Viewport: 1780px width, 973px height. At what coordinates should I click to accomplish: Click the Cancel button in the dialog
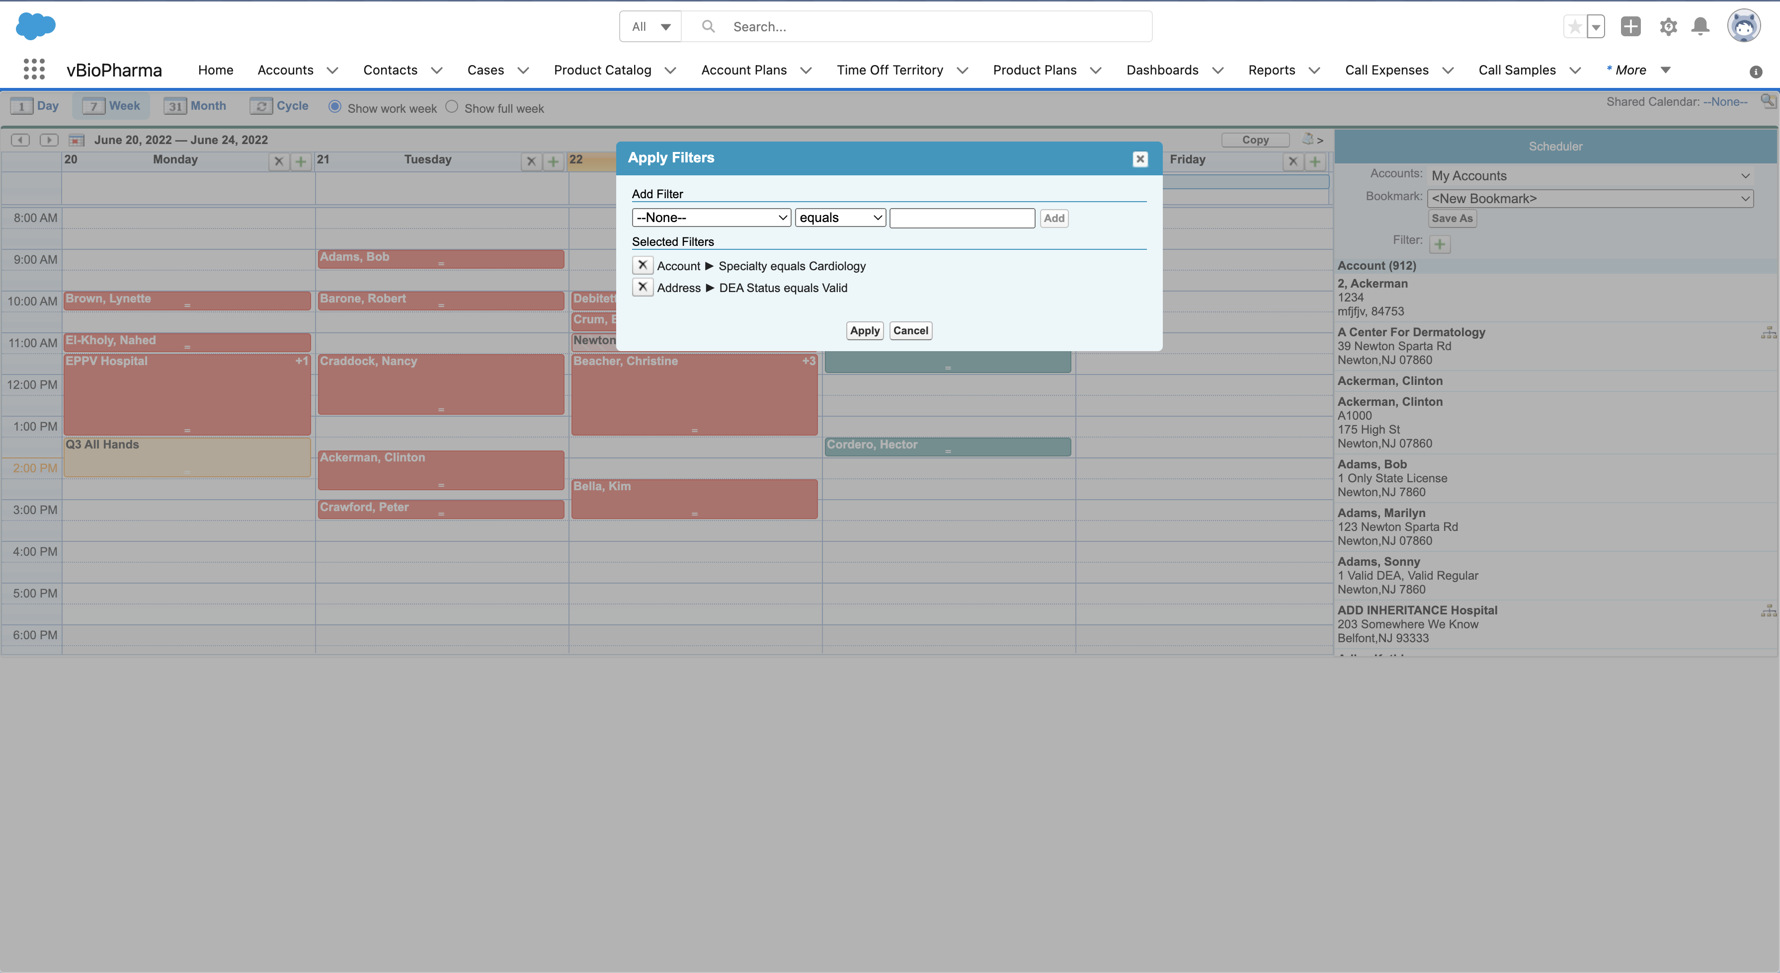(910, 331)
